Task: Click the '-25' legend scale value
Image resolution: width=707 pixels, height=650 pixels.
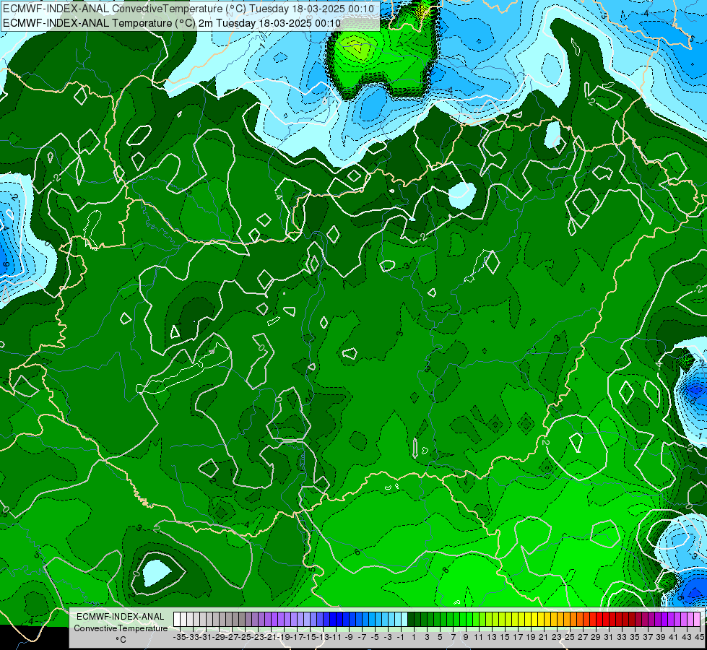Action: [x=245, y=637]
